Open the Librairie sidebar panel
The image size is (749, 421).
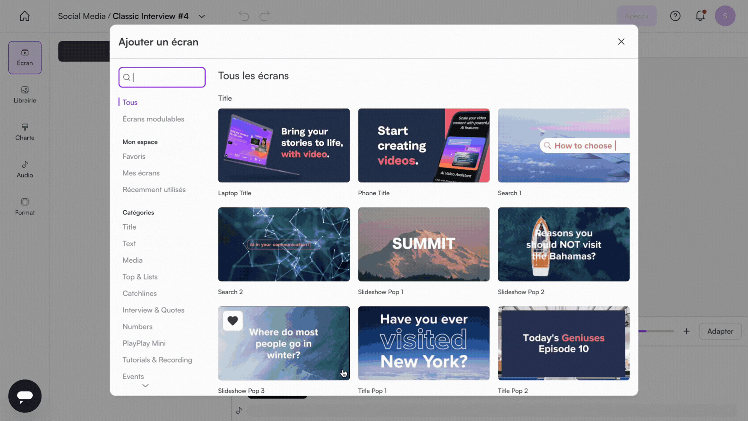[x=25, y=95]
